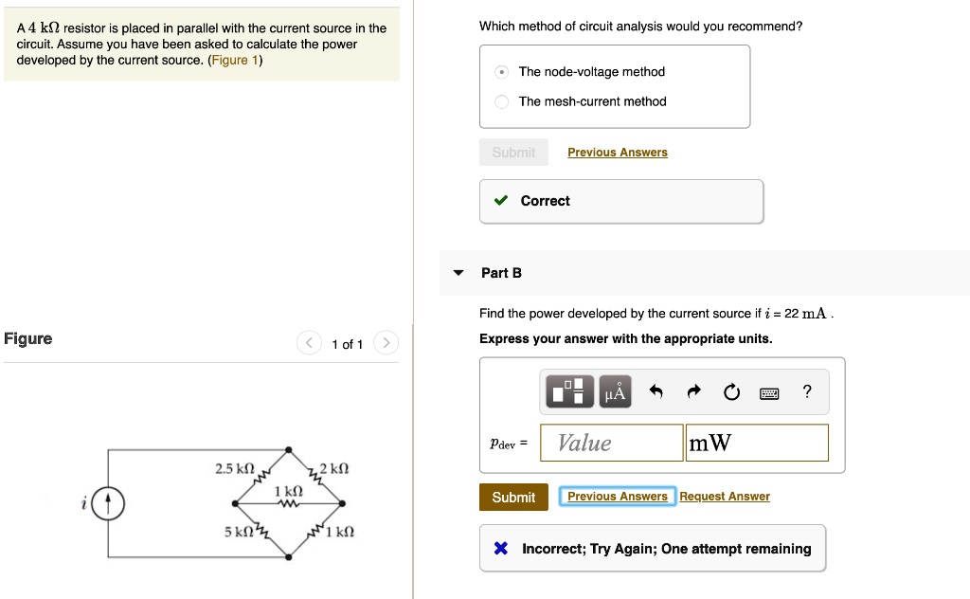Click the blue X incorrect indicator
The height and width of the screenshot is (599, 970).
coord(503,548)
